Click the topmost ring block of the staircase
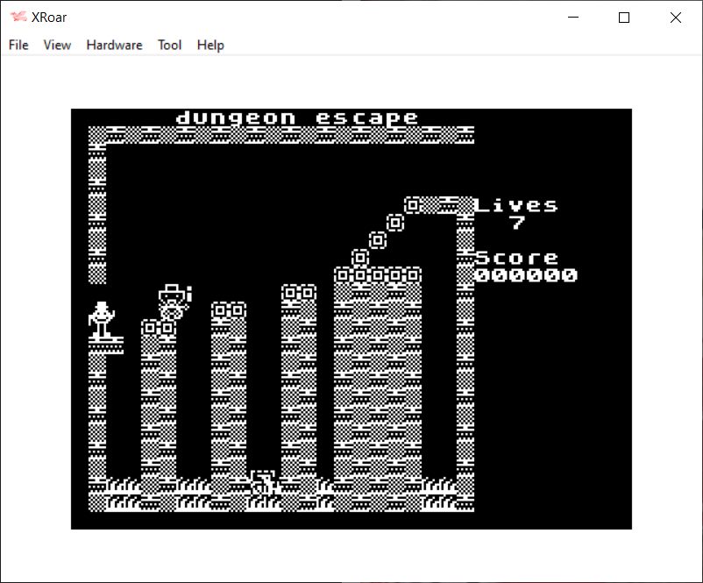 point(413,205)
